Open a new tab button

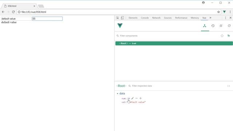tap(41, 6)
